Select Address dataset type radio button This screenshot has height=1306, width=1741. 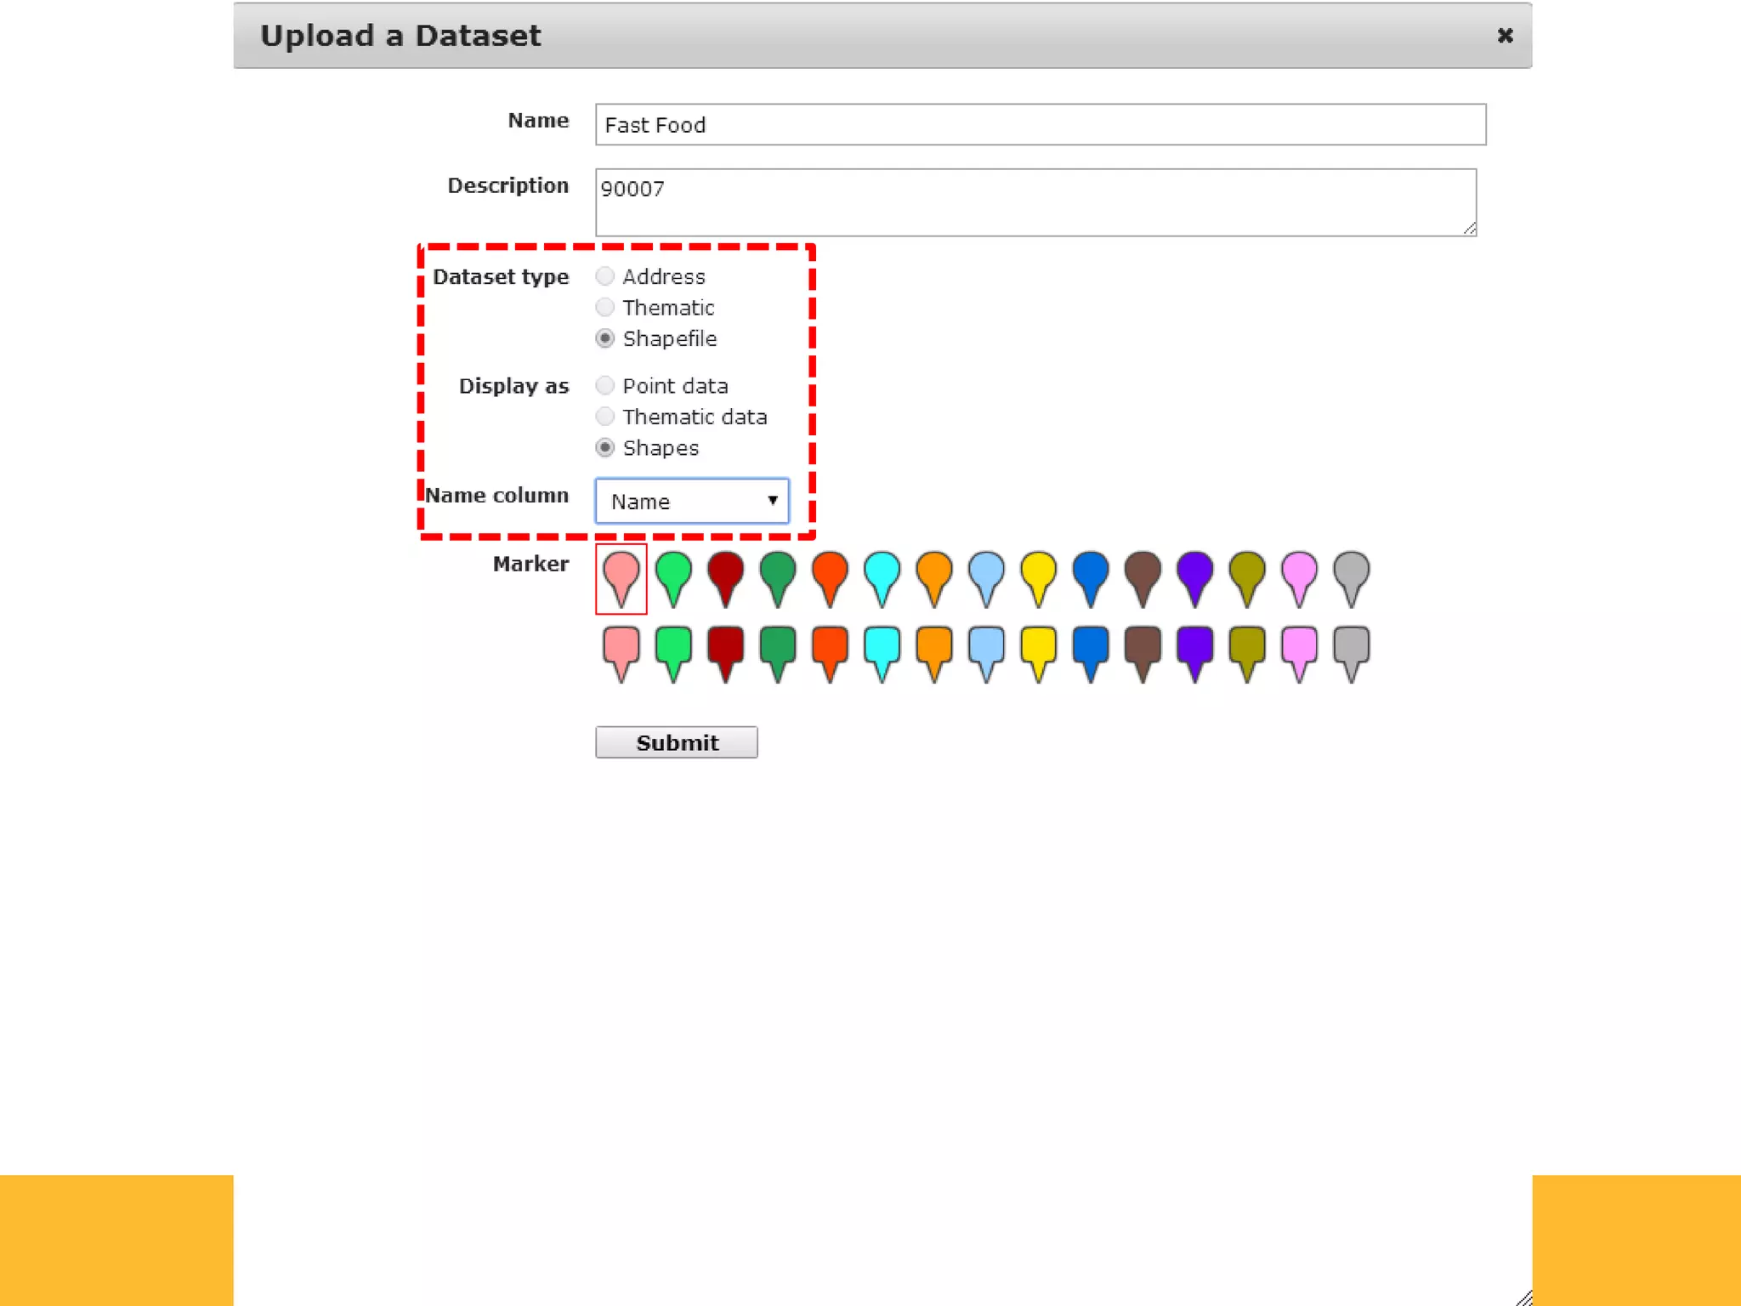604,276
